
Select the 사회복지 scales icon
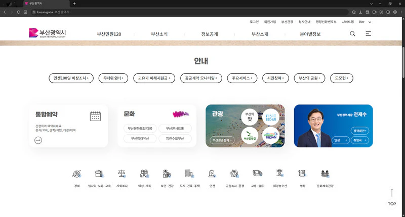coord(122,174)
